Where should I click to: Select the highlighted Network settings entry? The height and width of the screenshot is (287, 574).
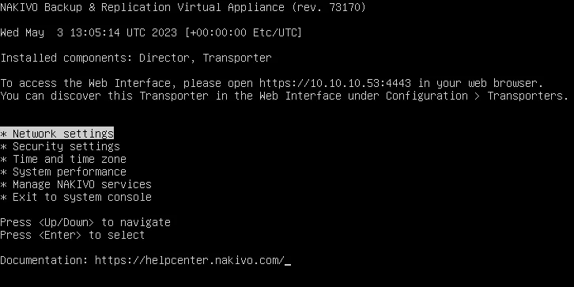pos(57,134)
